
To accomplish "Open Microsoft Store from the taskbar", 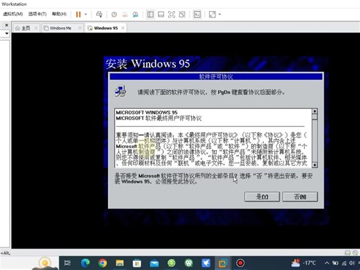I will pos(137,263).
